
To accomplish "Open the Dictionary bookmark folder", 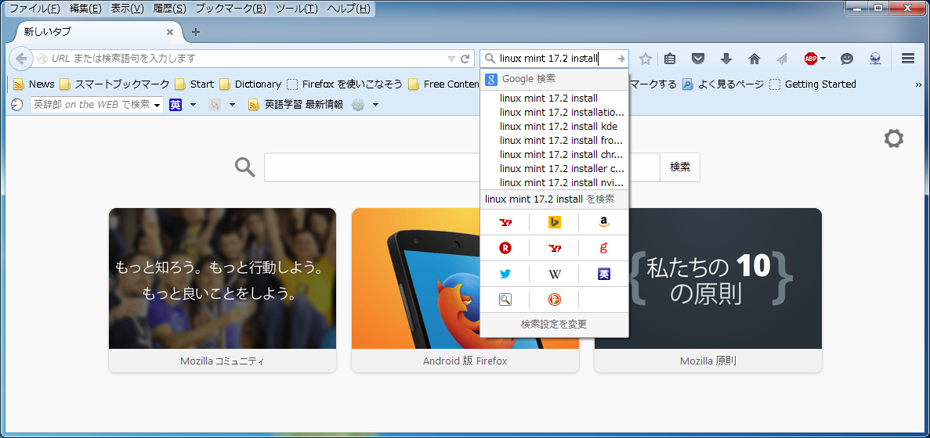I will pyautogui.click(x=250, y=84).
